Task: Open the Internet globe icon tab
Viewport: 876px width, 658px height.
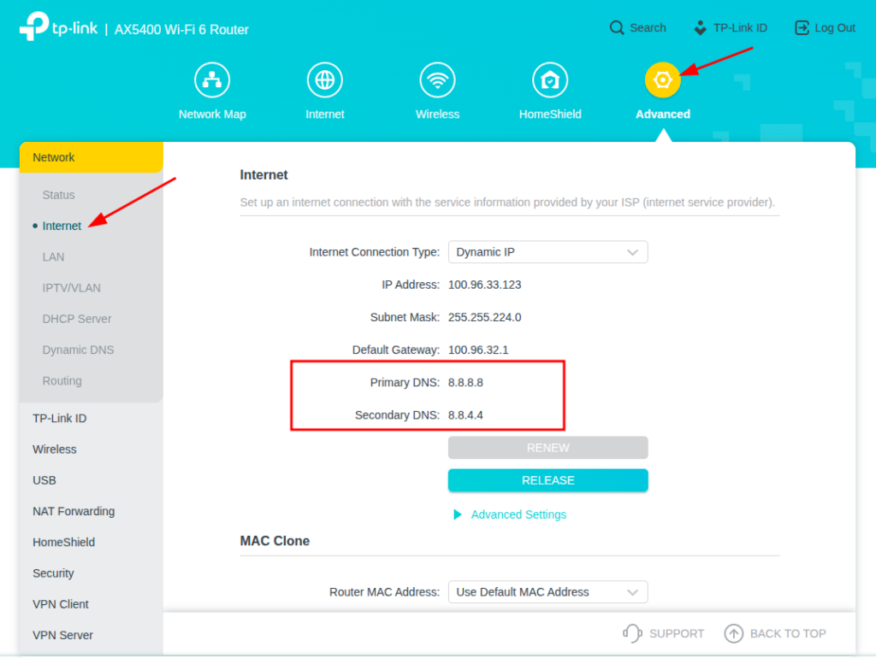Action: click(x=324, y=80)
